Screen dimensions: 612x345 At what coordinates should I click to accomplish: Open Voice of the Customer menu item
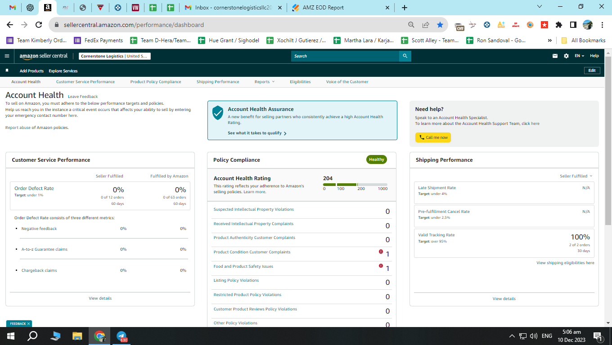click(347, 82)
